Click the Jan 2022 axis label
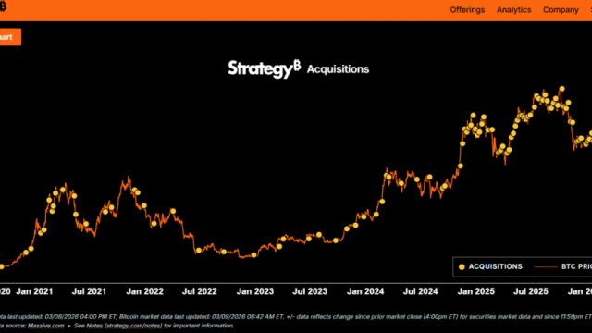 (x=144, y=291)
